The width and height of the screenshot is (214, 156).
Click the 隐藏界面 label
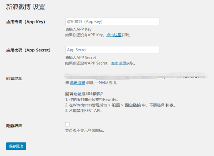point(14,126)
